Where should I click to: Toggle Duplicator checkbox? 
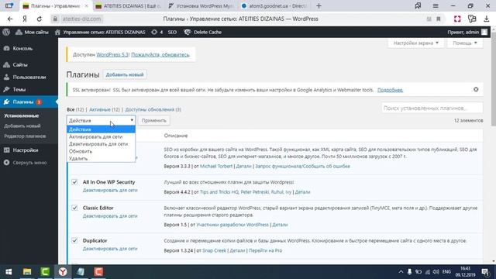(x=74, y=240)
